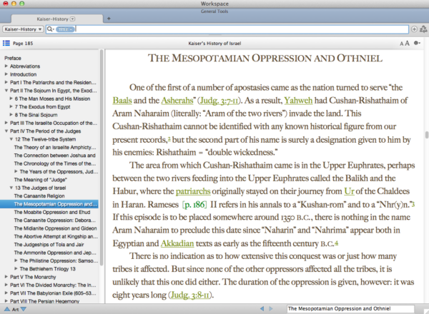Open the Judg. 3:8-11 reference link
The width and height of the screenshot is (429, 314).
[x=190, y=295]
